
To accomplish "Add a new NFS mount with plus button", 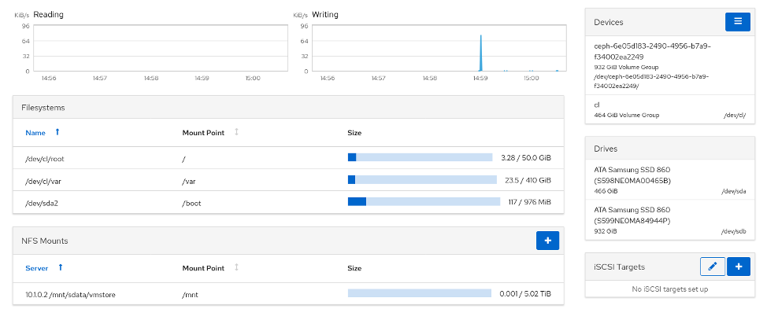I will pos(547,241).
